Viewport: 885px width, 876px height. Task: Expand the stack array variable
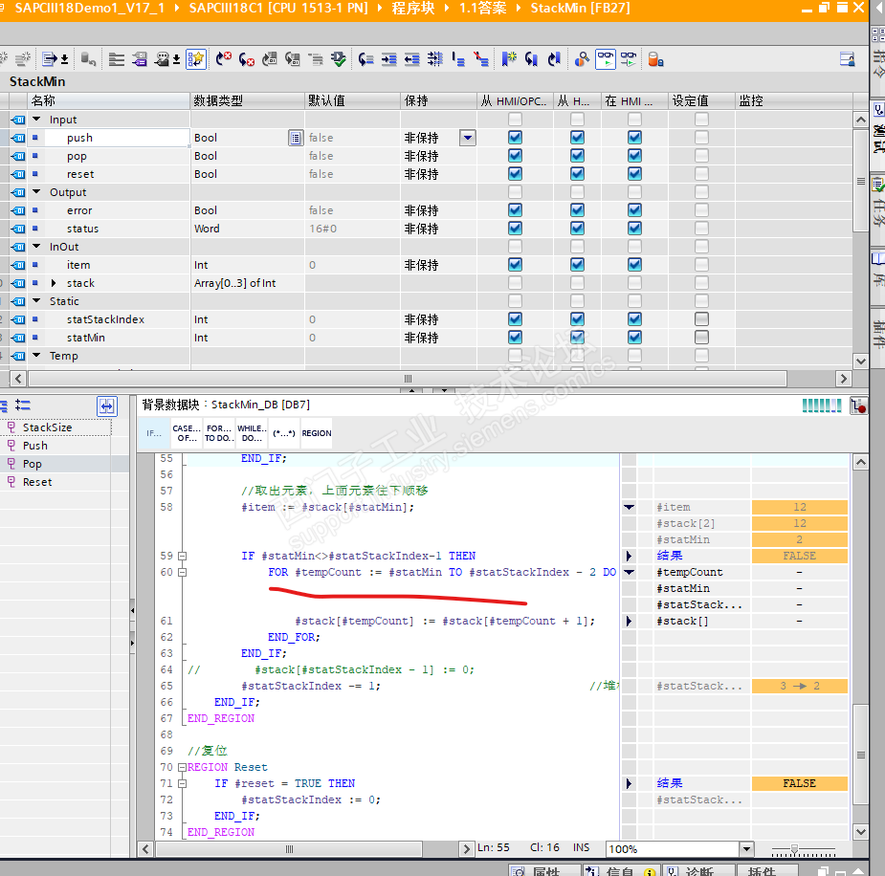coord(54,283)
